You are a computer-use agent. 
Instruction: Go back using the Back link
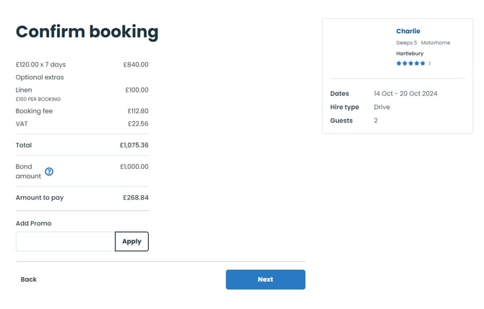pos(29,279)
